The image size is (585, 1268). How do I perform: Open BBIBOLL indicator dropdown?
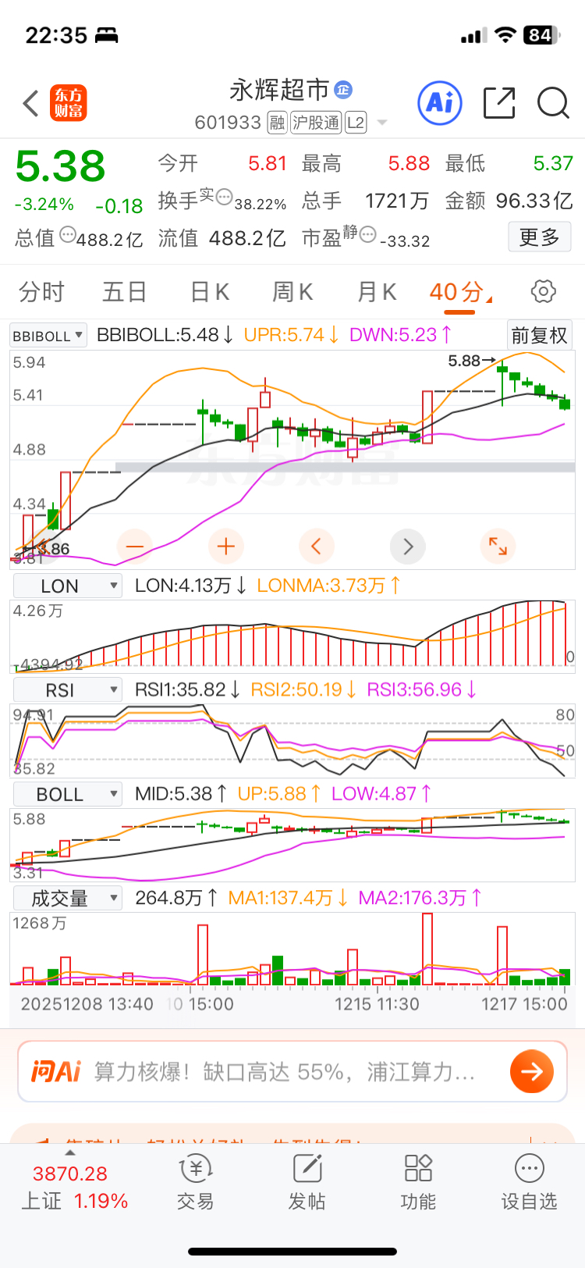48,336
